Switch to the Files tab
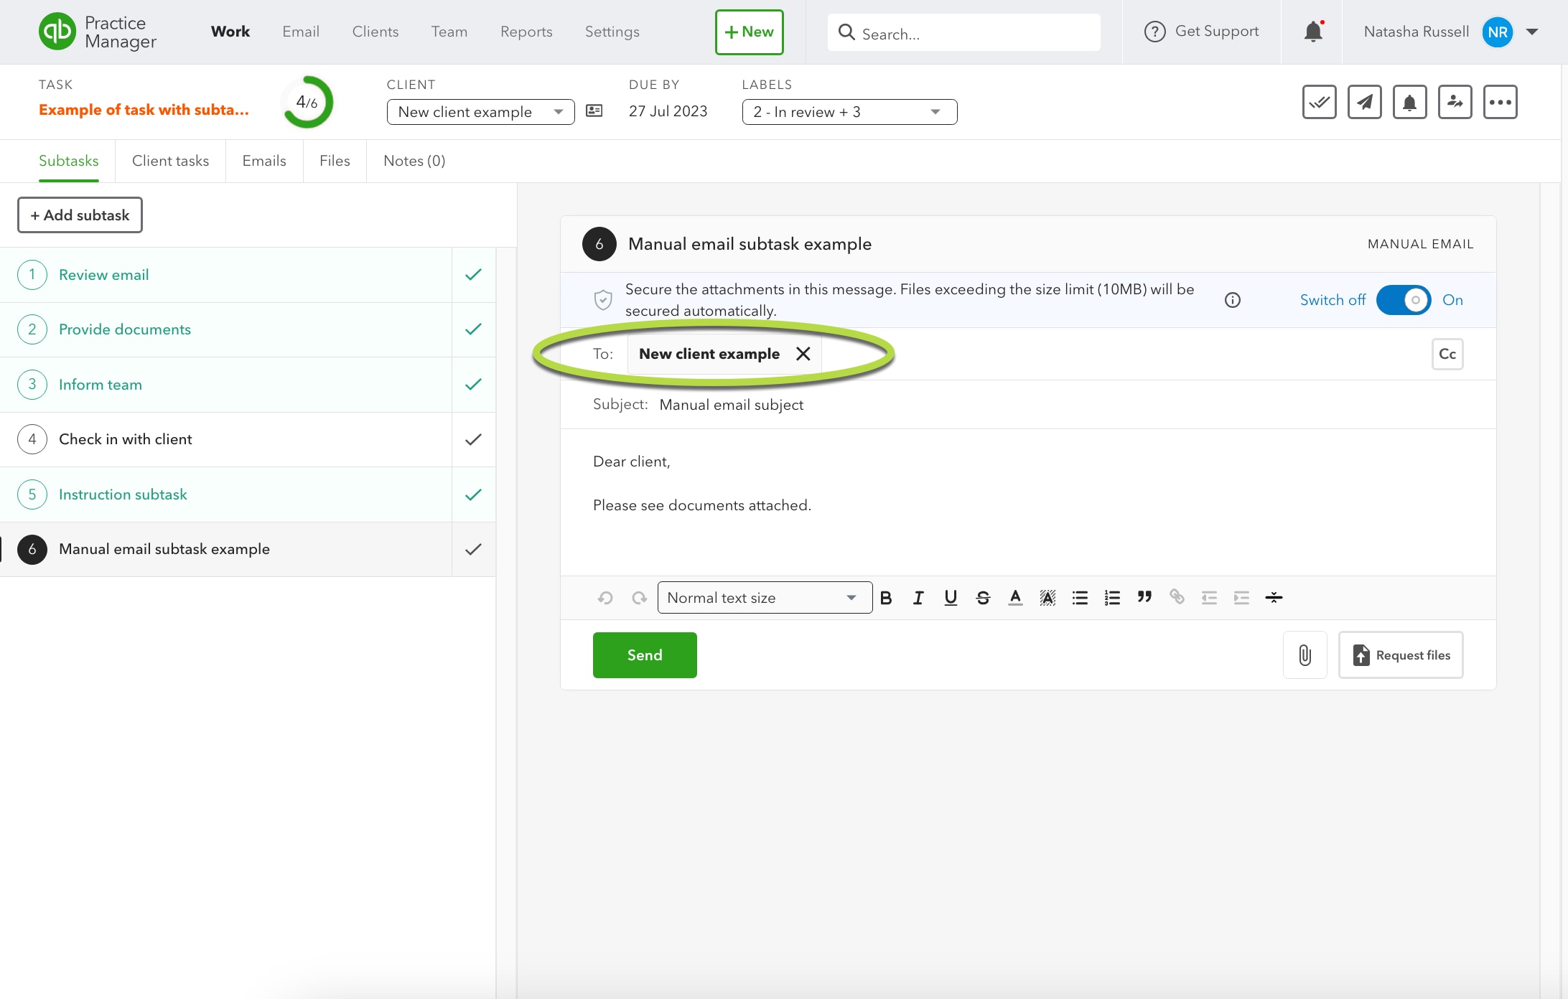Viewport: 1568px width, 999px height. 335,161
